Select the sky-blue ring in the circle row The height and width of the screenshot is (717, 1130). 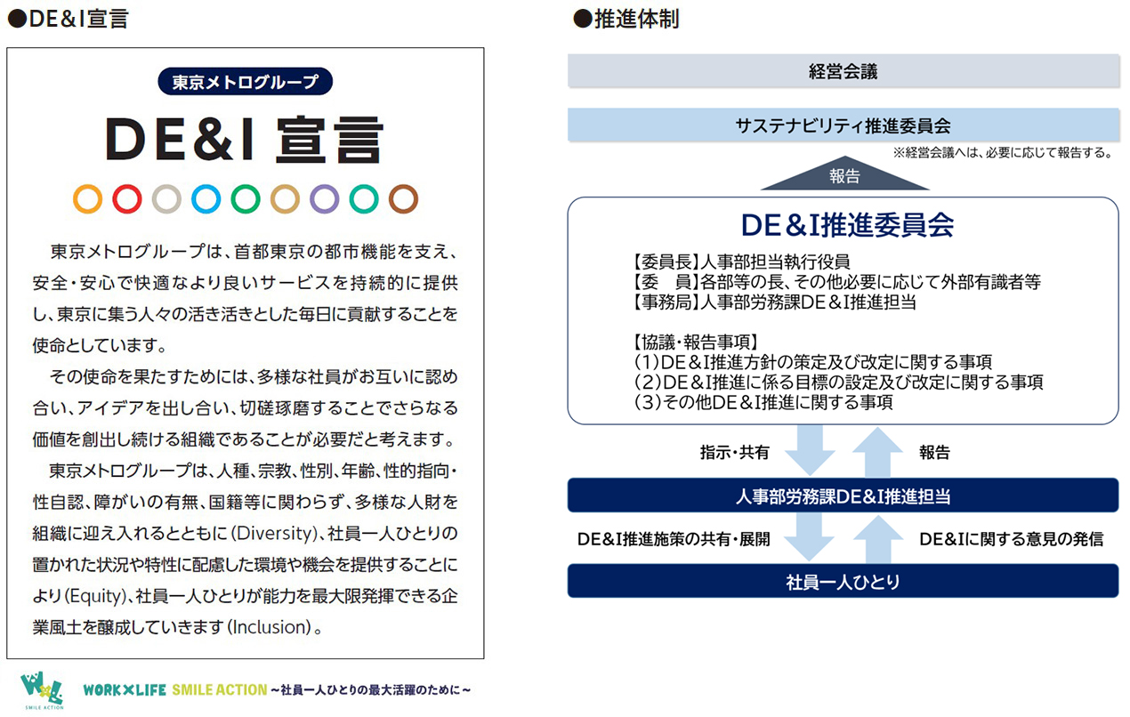coord(206,198)
